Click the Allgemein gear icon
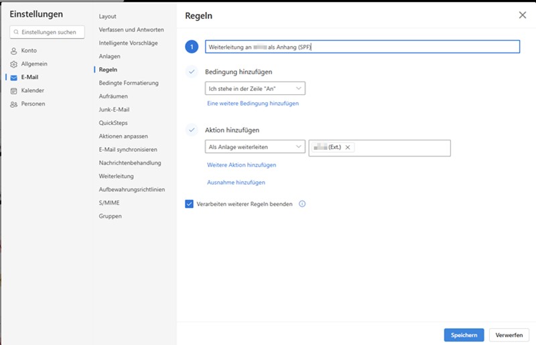This screenshot has width=536, height=345. point(13,64)
